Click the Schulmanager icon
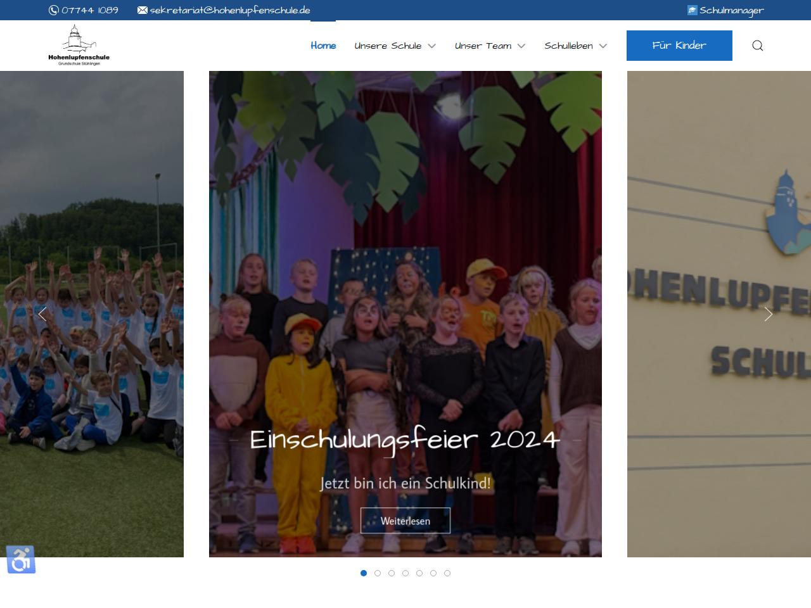Viewport: 811px width, 608px height. click(x=692, y=10)
